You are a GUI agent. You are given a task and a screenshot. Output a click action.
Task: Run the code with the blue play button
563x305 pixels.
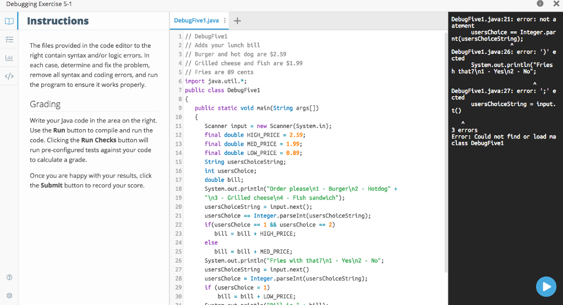tap(546, 286)
